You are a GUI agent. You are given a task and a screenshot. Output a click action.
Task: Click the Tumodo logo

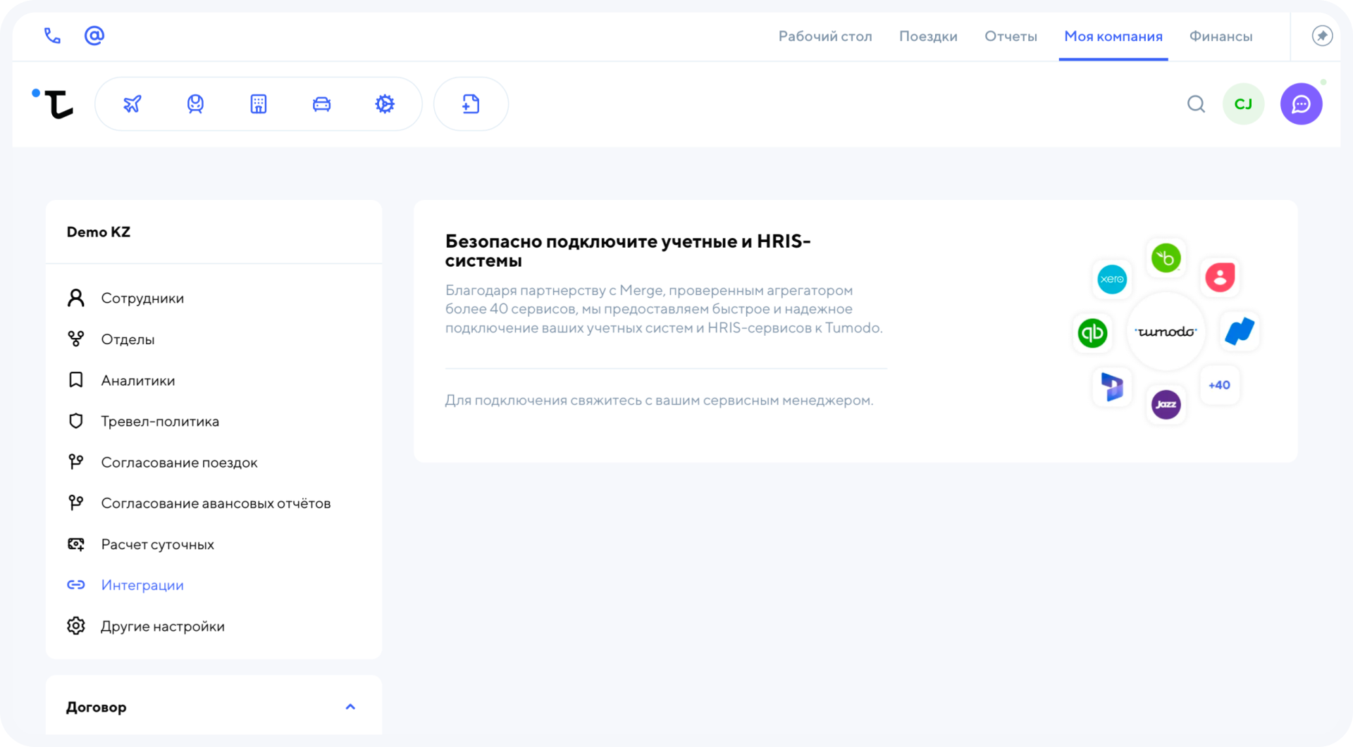pos(54,103)
